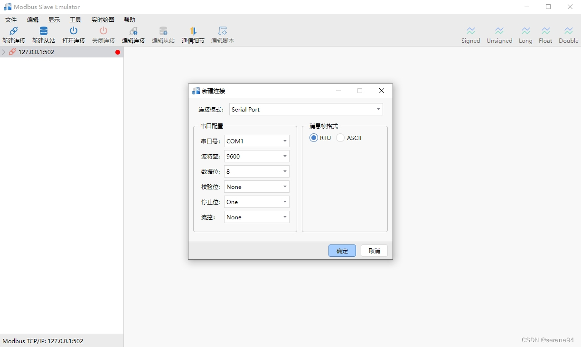Click the 关闭连接 toolbar icon
The height and width of the screenshot is (347, 581).
103,31
